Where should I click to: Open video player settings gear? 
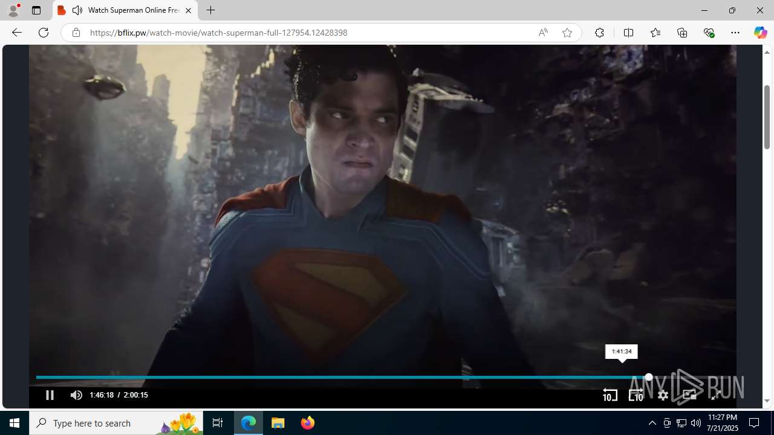click(663, 395)
